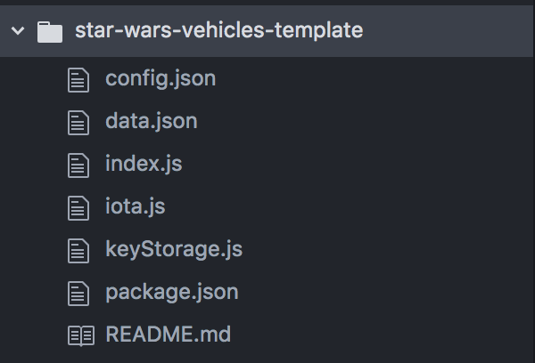
Task: Open the index.js file
Action: click(x=144, y=164)
